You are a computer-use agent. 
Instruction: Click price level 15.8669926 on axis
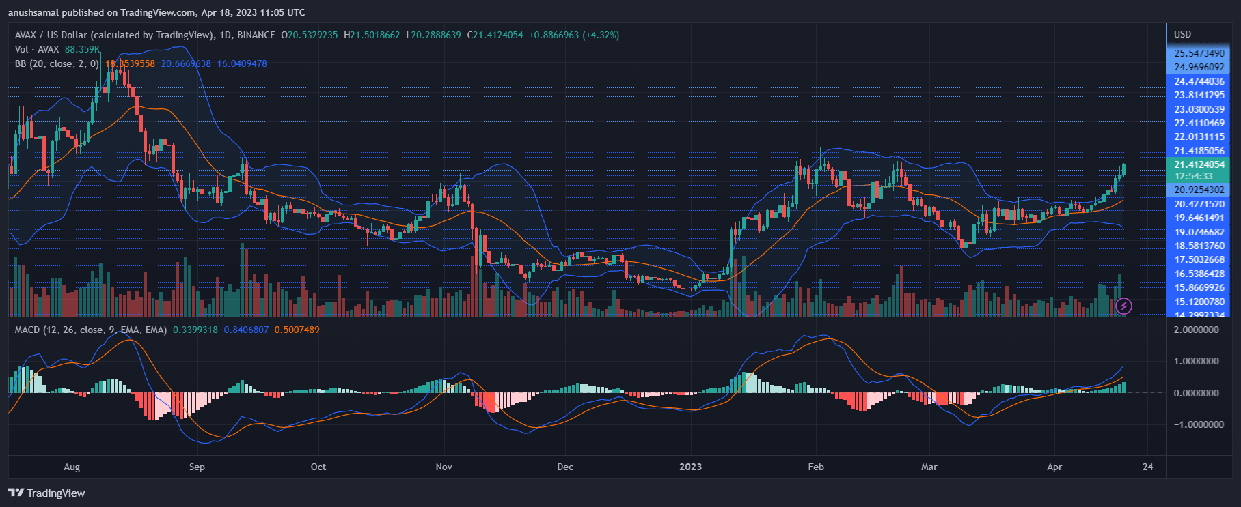pos(1199,287)
